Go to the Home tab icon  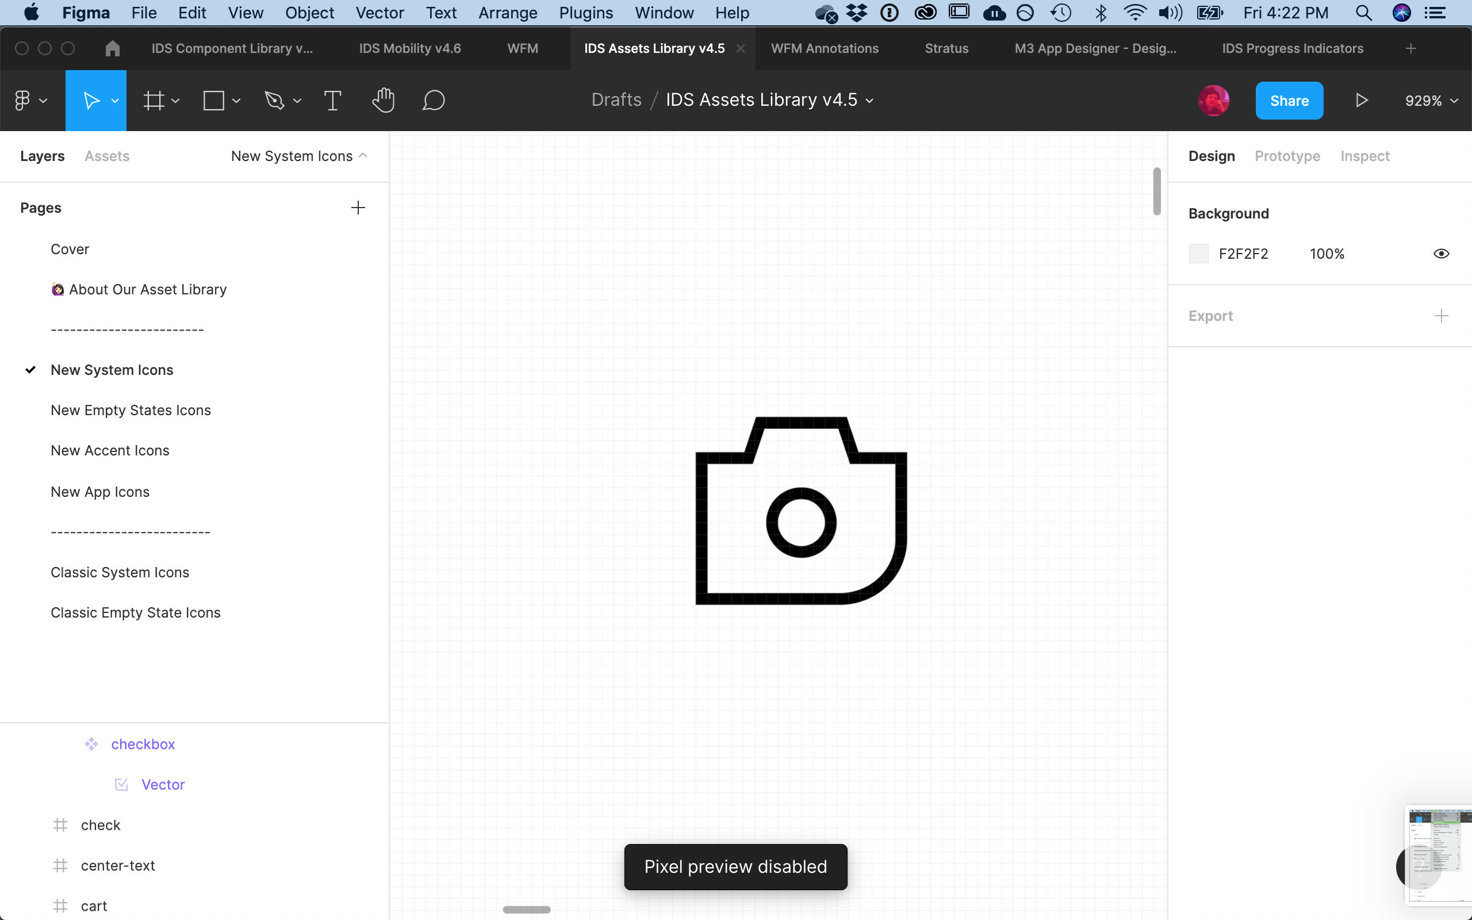pos(113,49)
